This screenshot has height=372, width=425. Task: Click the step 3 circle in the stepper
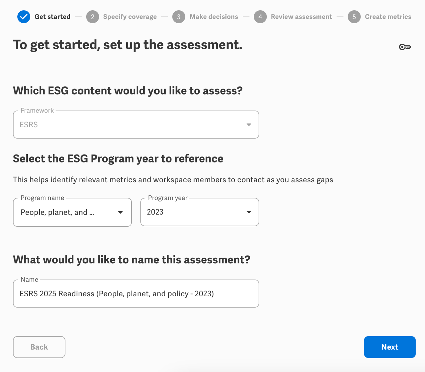178,17
